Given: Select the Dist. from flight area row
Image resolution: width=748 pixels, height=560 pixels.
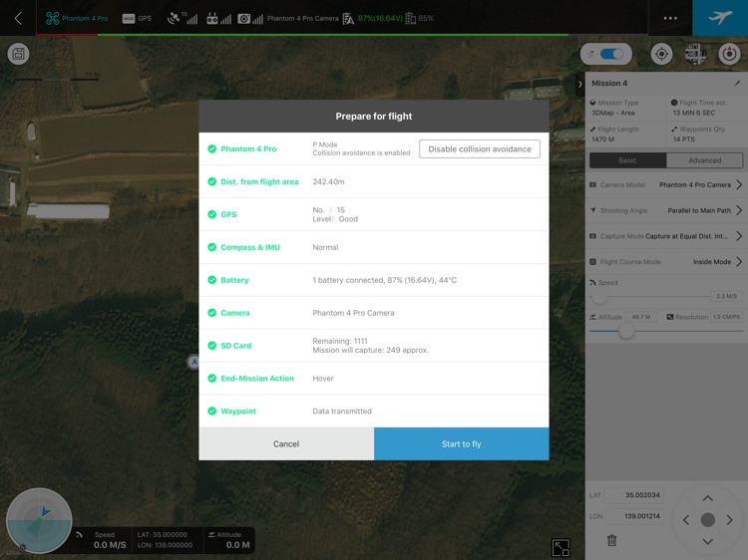Looking at the screenshot, I should tap(374, 181).
